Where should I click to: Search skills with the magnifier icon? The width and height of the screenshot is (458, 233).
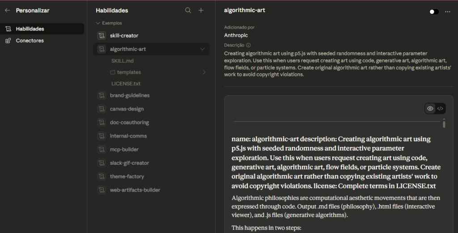pos(188,11)
